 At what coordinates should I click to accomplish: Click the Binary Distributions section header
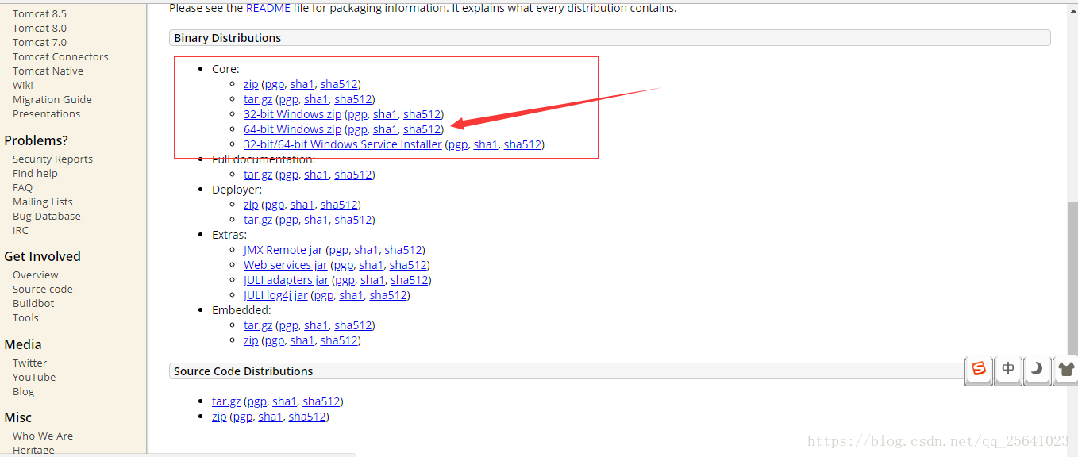[610, 38]
